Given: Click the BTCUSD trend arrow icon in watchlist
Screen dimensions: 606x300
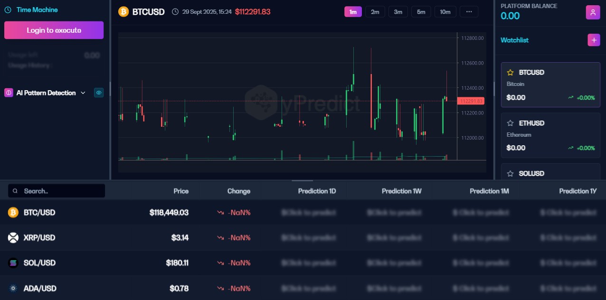Looking at the screenshot, I should tap(570, 97).
